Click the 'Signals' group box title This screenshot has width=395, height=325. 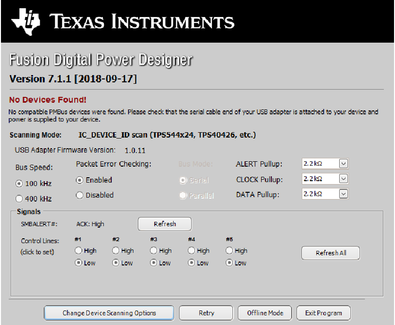[29, 212]
